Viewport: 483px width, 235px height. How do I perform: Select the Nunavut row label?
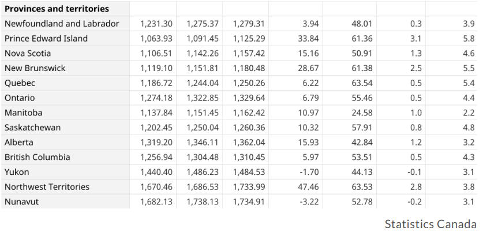(x=65, y=202)
